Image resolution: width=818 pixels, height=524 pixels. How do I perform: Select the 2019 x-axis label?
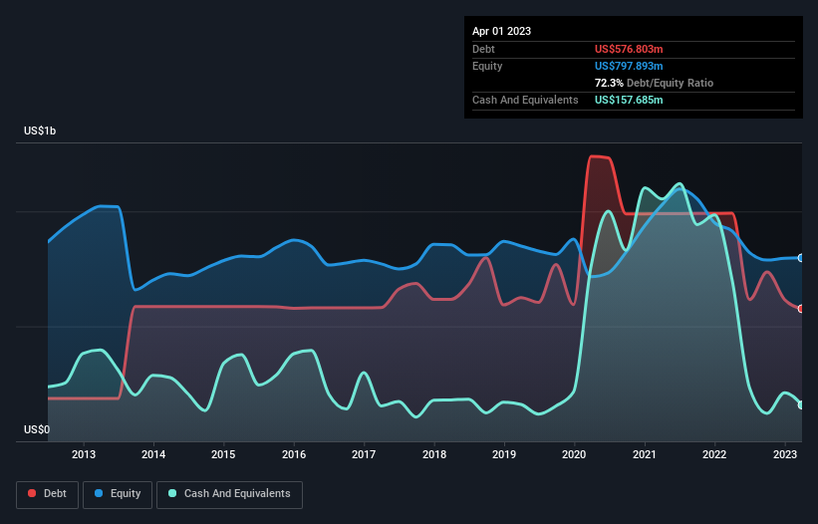tap(504, 454)
